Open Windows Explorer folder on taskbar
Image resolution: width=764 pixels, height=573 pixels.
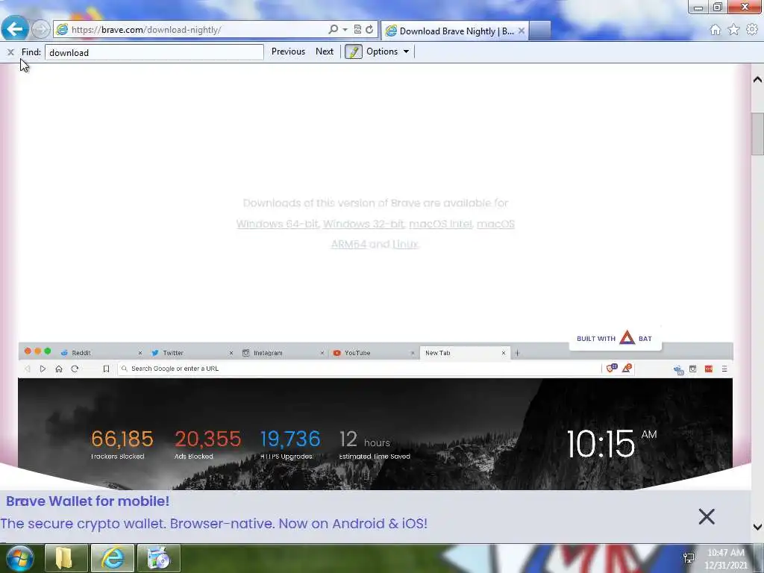pyautogui.click(x=66, y=558)
